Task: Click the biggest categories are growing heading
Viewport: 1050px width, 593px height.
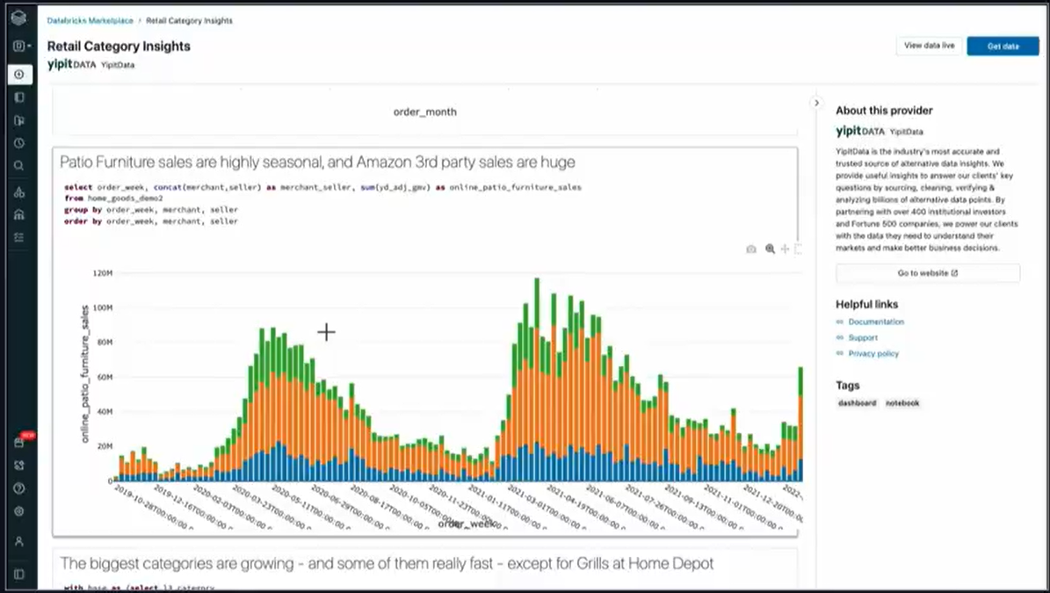Action: 387,563
